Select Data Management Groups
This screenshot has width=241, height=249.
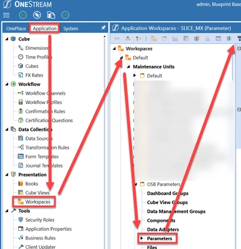176,212
